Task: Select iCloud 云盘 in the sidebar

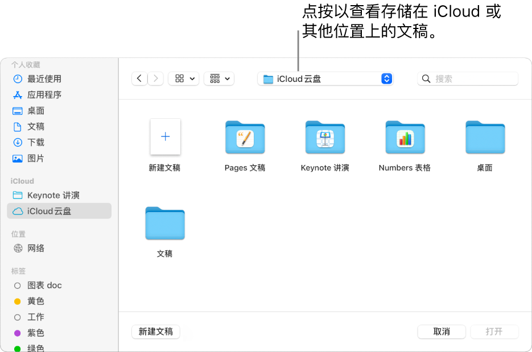Action: (59, 211)
